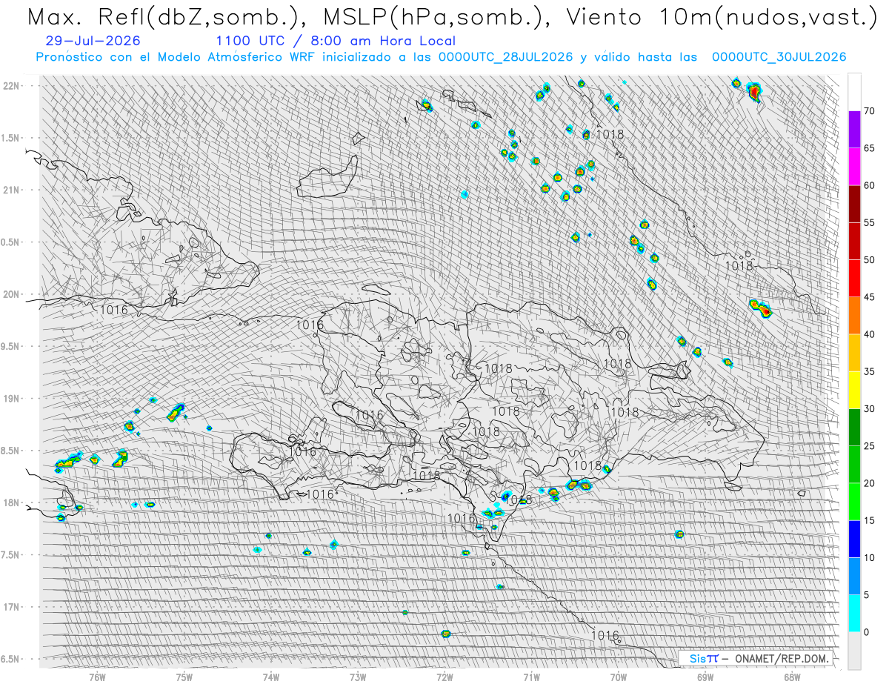The image size is (889, 687).
Task: Click the '45' color scale value
Action: (x=869, y=297)
